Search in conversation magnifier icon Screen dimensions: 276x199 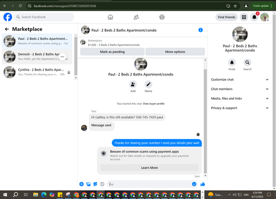point(247,62)
